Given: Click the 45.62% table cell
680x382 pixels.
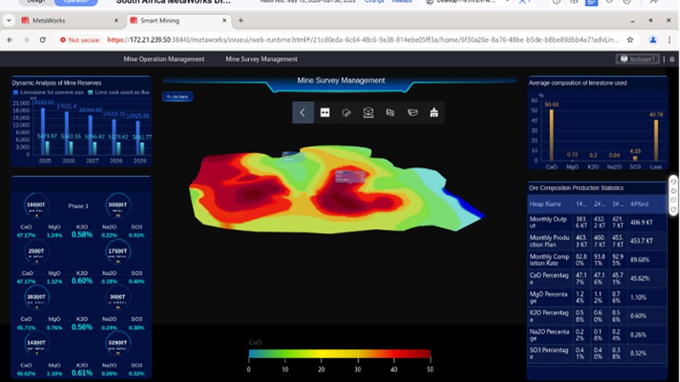Looking at the screenshot, I should [x=639, y=278].
